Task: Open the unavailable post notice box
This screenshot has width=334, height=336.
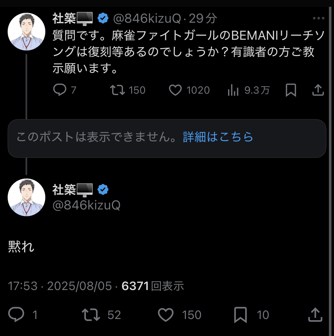Action: [x=96, y=138]
